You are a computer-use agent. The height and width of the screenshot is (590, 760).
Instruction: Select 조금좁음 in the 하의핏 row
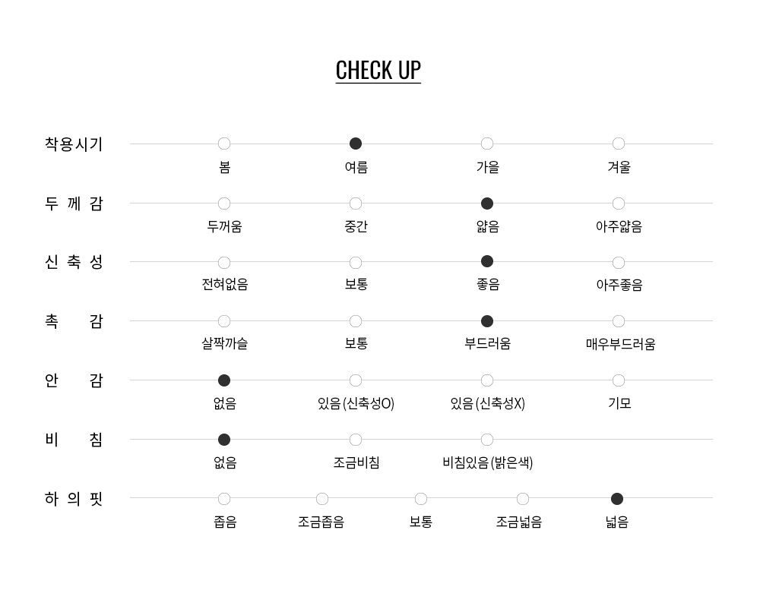click(321, 498)
